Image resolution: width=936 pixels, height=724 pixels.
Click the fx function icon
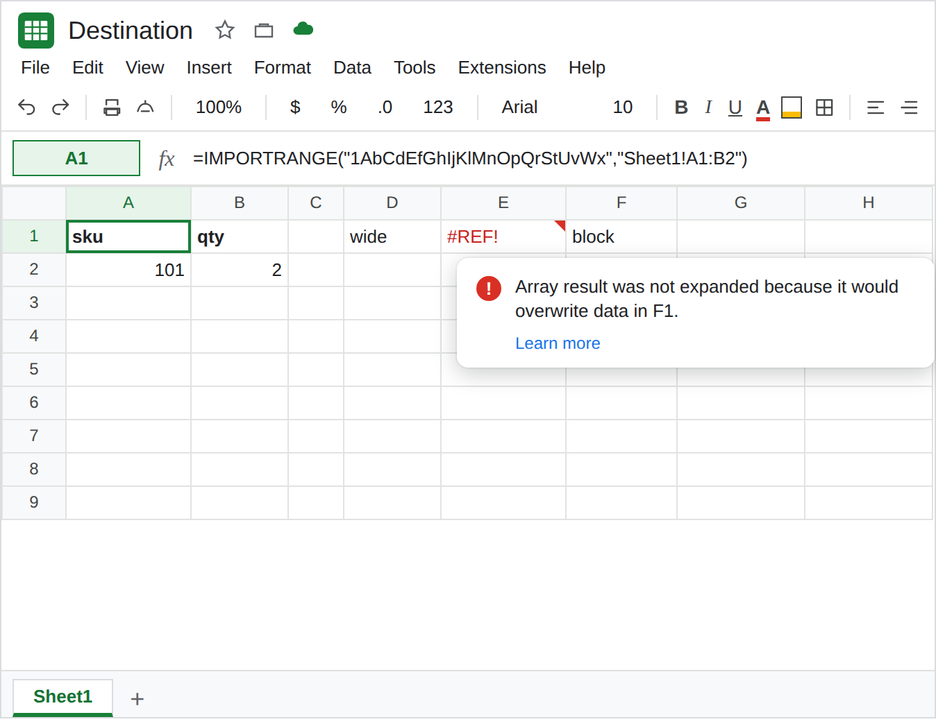coord(167,159)
